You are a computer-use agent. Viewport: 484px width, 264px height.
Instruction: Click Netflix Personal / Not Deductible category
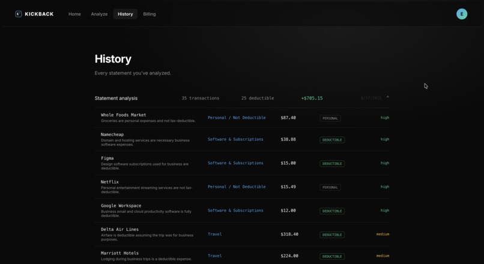click(x=237, y=186)
